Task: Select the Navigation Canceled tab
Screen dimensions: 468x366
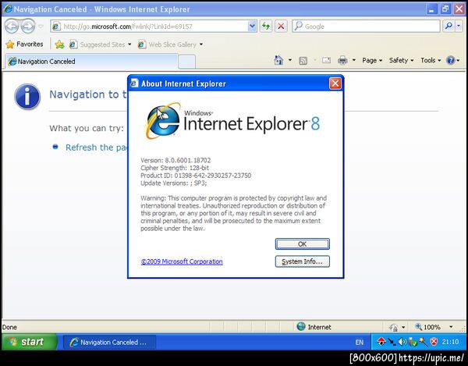Action: point(91,62)
